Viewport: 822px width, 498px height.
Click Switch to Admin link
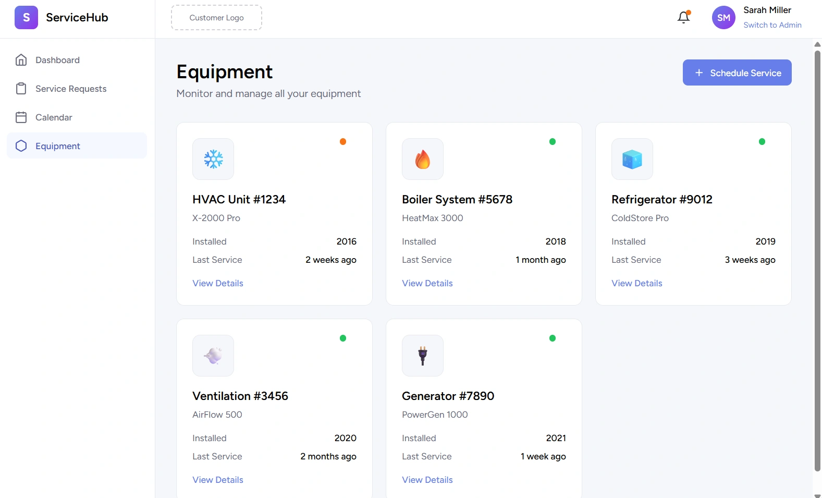point(772,25)
